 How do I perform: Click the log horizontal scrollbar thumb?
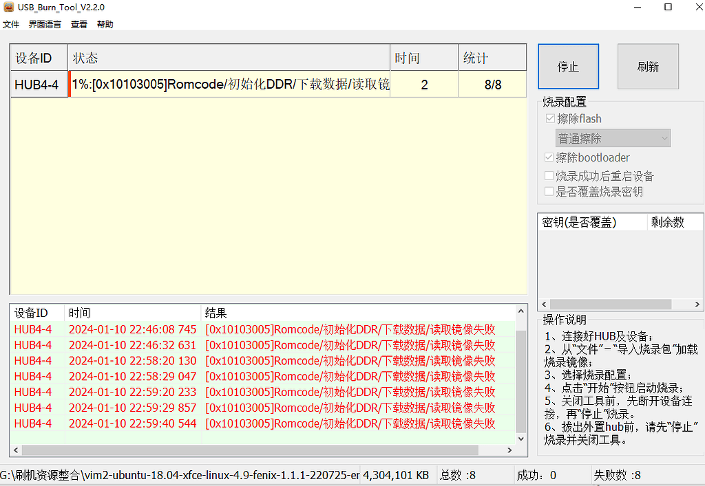click(251, 450)
